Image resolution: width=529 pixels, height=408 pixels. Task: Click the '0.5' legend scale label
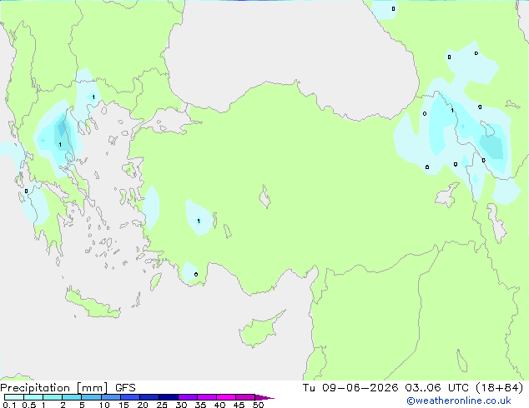[x=29, y=405]
